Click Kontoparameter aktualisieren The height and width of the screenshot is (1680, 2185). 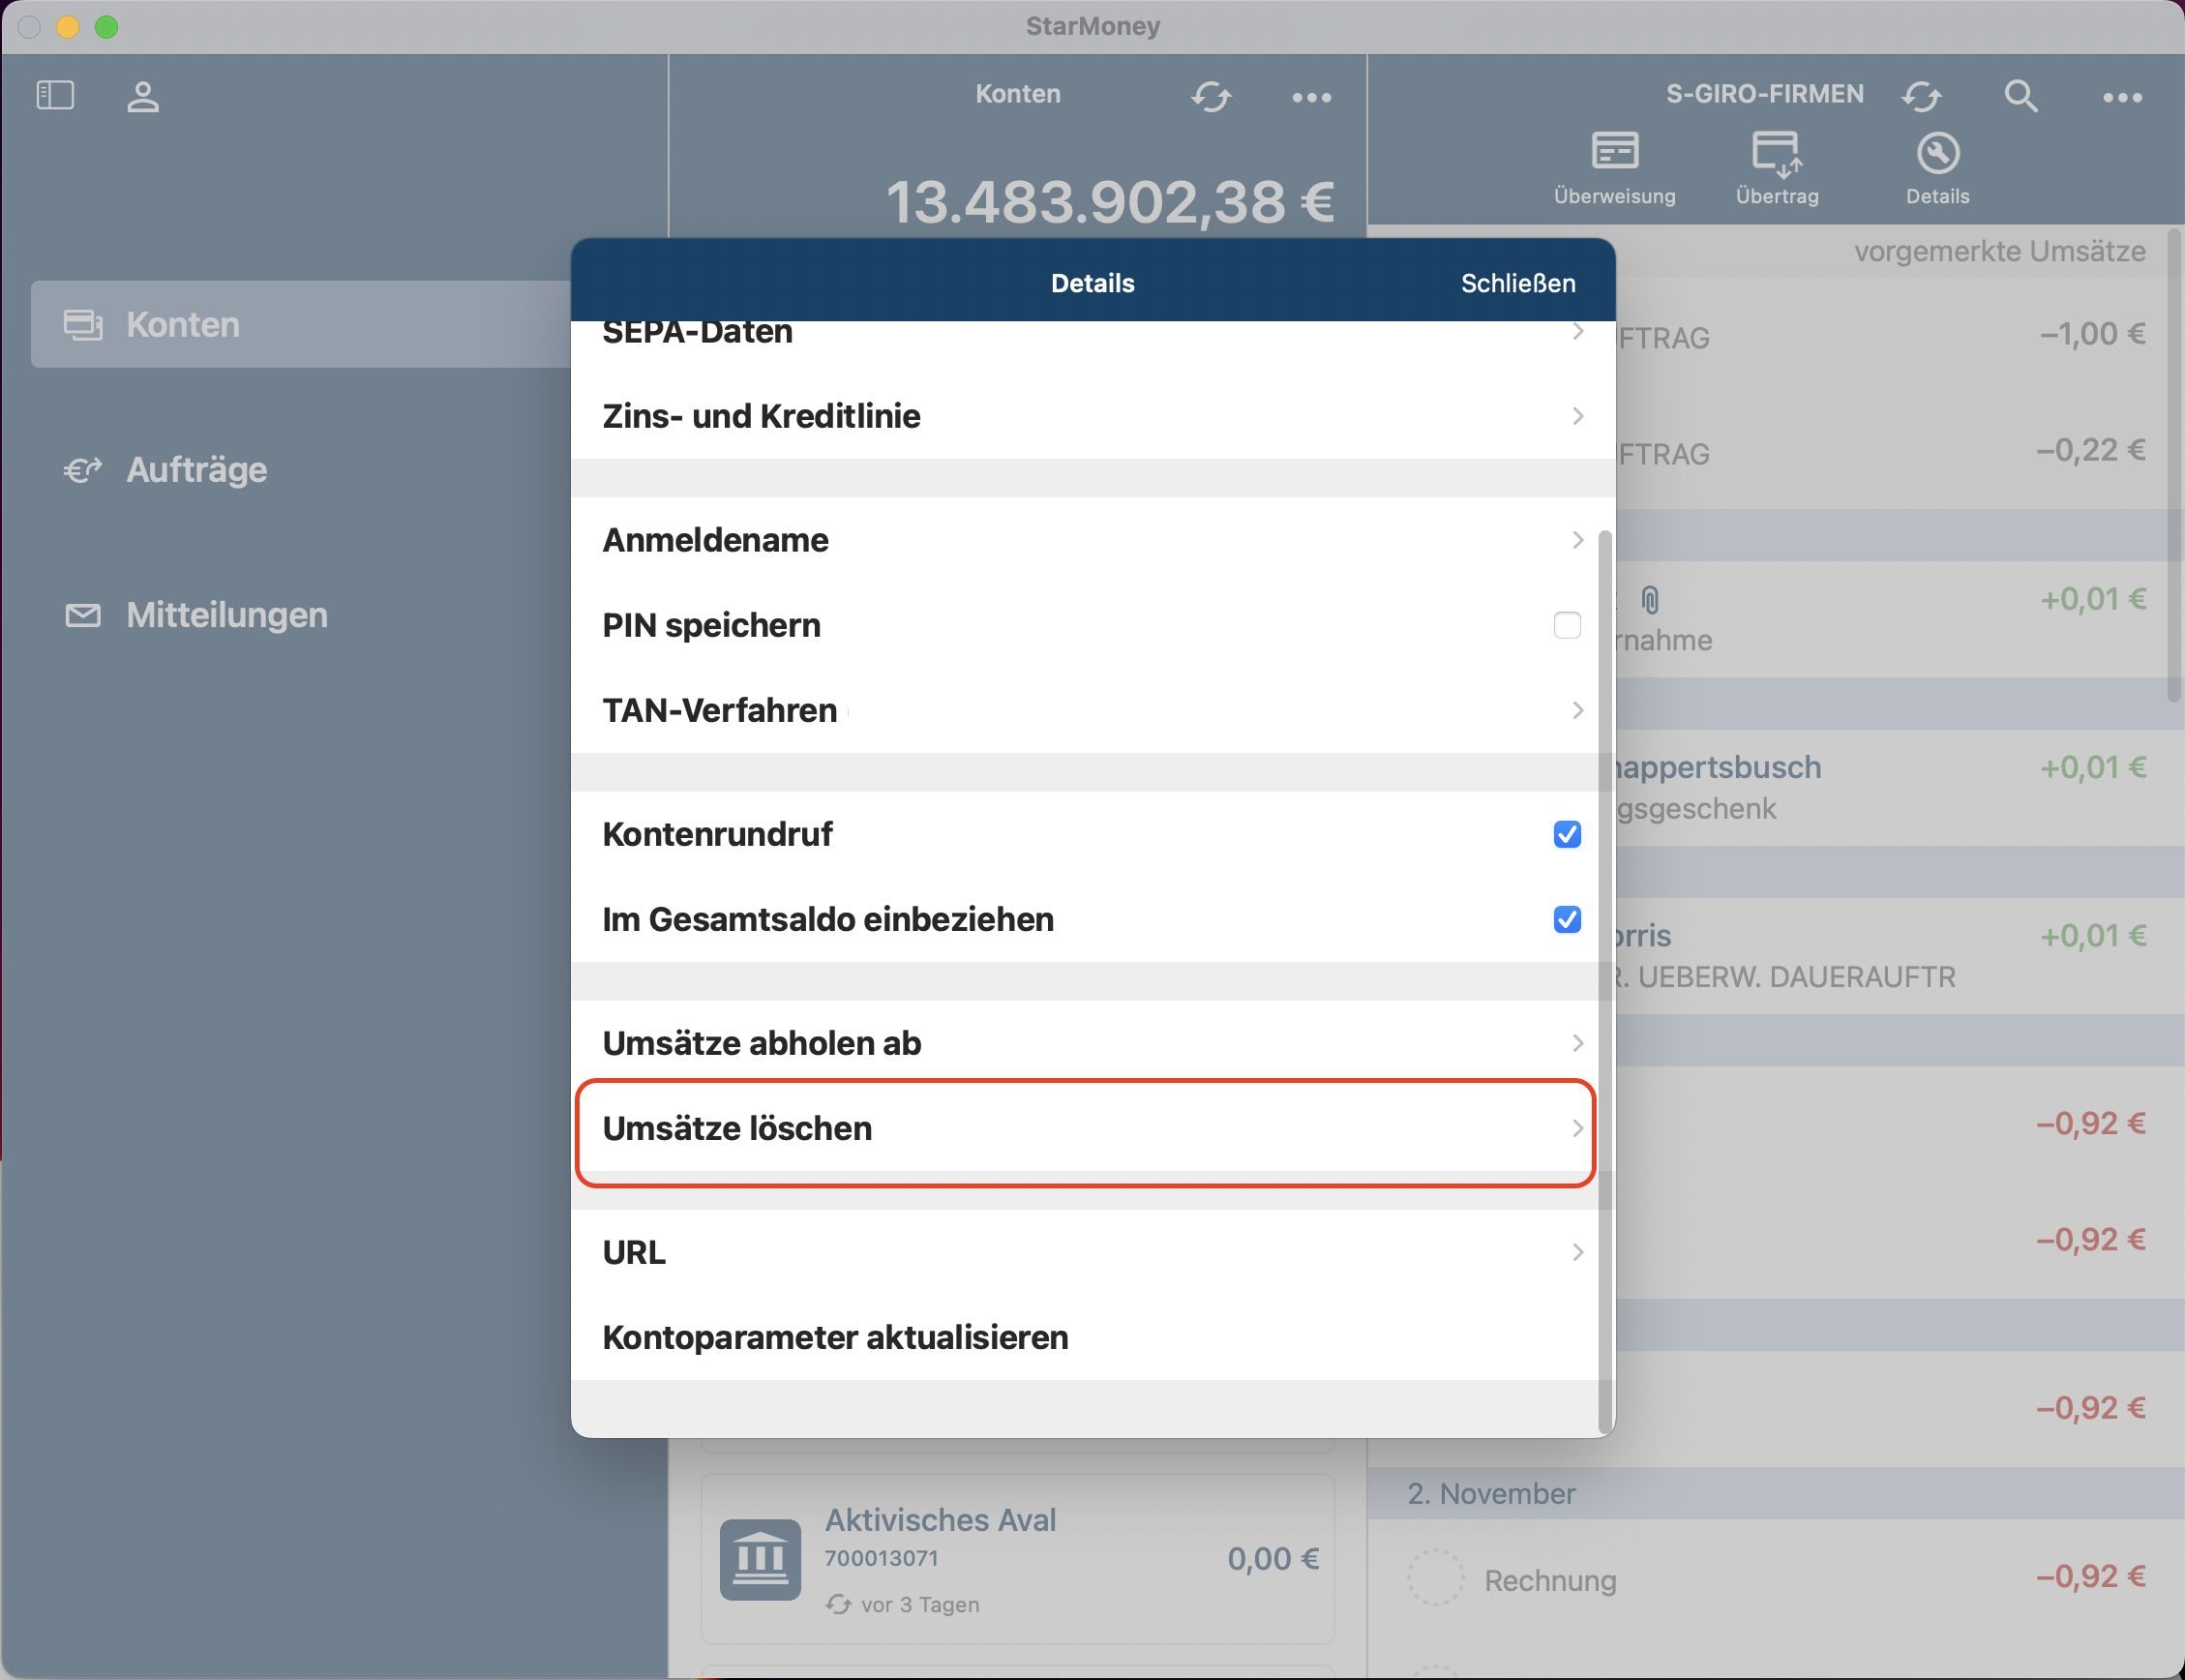click(x=835, y=1337)
